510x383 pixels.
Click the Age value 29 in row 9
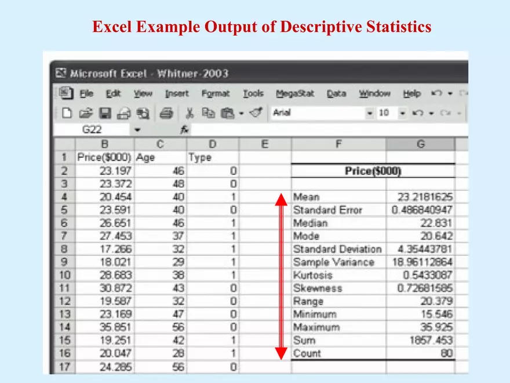click(x=161, y=262)
